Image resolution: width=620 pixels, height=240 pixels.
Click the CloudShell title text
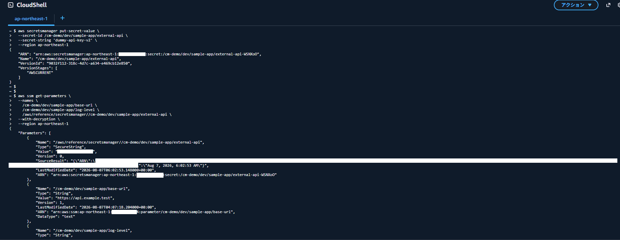(x=32, y=5)
